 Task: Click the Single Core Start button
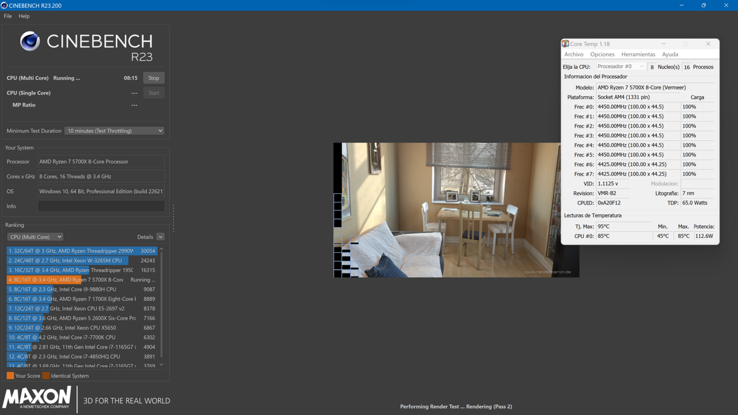pos(153,93)
